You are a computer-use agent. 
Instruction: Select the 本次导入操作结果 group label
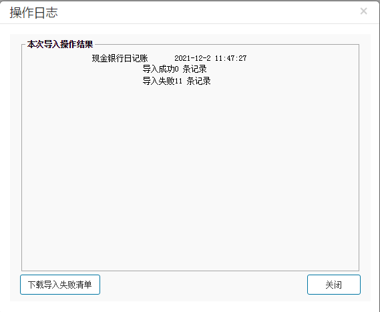(x=60, y=44)
